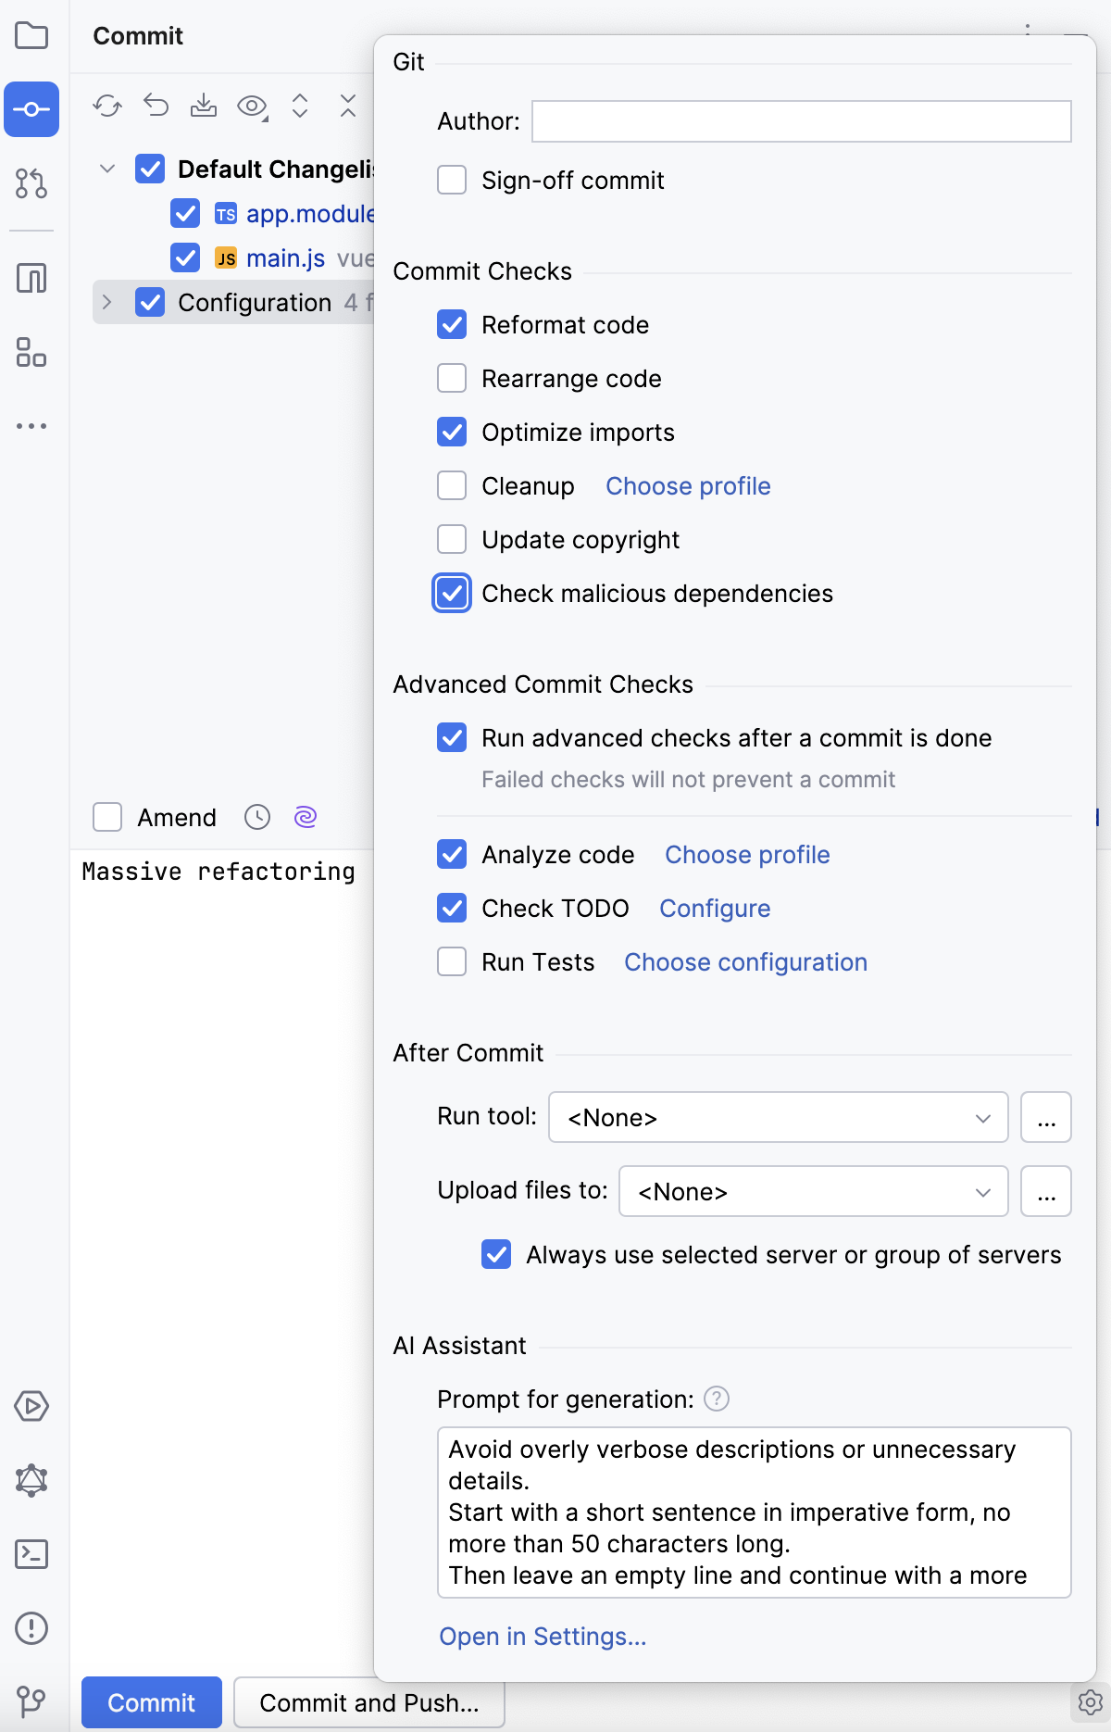Enable the Sign-off commit checkbox
The height and width of the screenshot is (1732, 1111).
point(452,181)
